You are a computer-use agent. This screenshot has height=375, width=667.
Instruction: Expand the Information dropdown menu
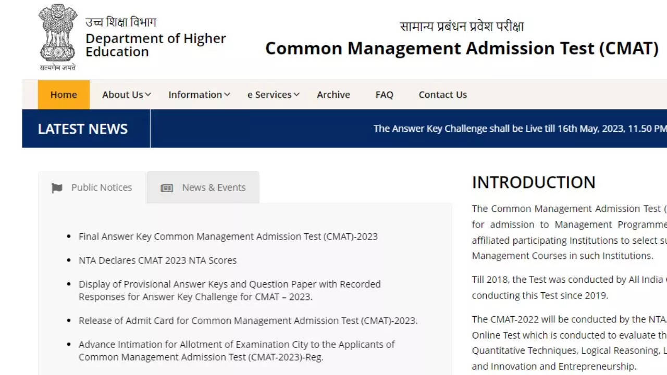click(199, 95)
